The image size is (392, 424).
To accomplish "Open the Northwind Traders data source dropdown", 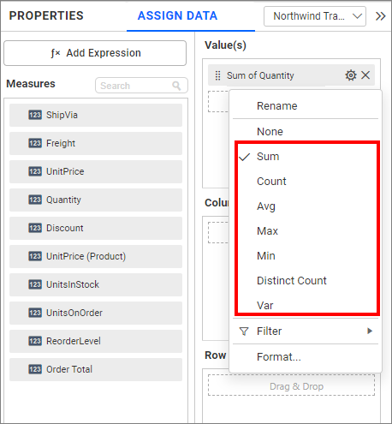I will pos(315,16).
